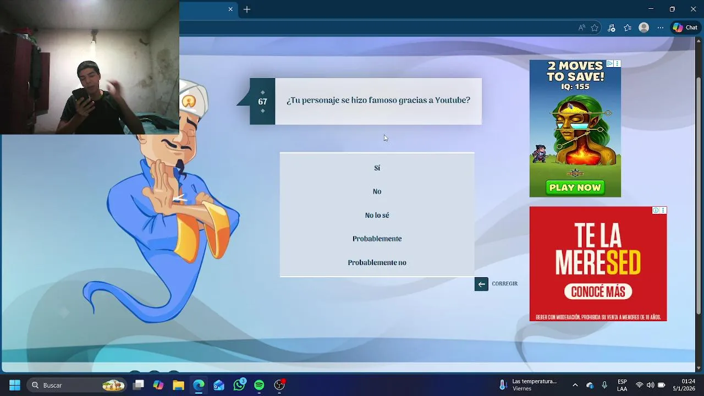Click question number 67 badge
The width and height of the screenshot is (704, 396).
(x=262, y=101)
